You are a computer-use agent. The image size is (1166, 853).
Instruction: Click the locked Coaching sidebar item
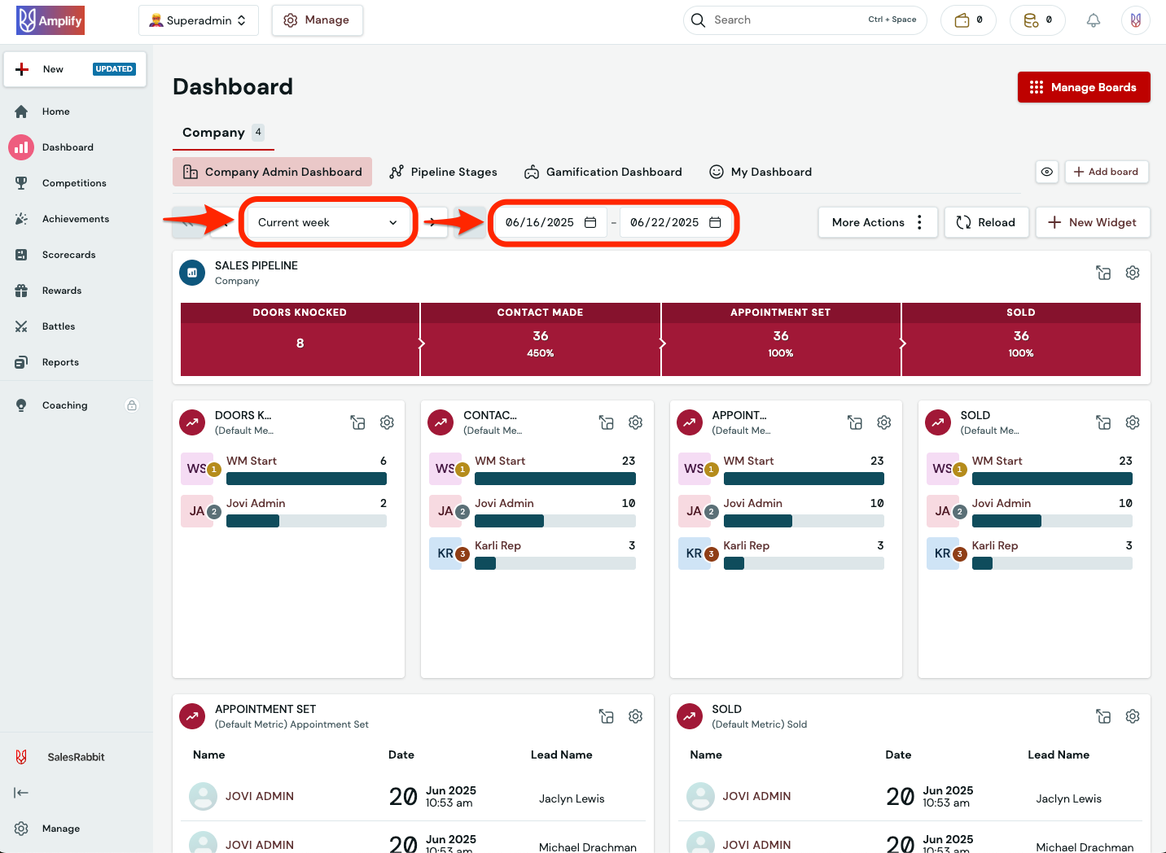point(64,405)
